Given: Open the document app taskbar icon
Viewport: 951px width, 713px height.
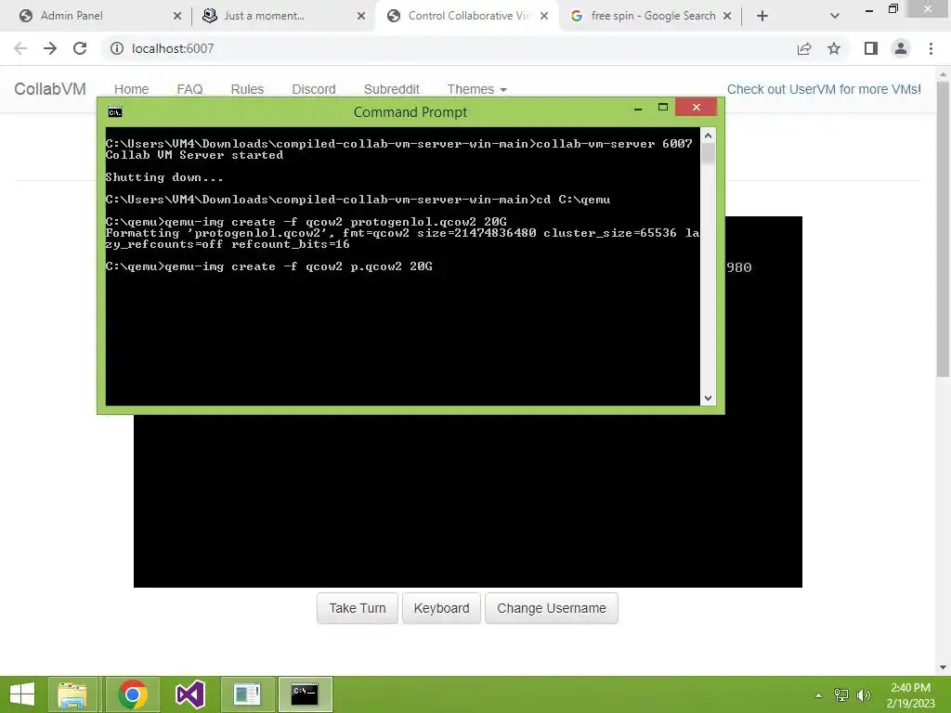Looking at the screenshot, I should (247, 694).
